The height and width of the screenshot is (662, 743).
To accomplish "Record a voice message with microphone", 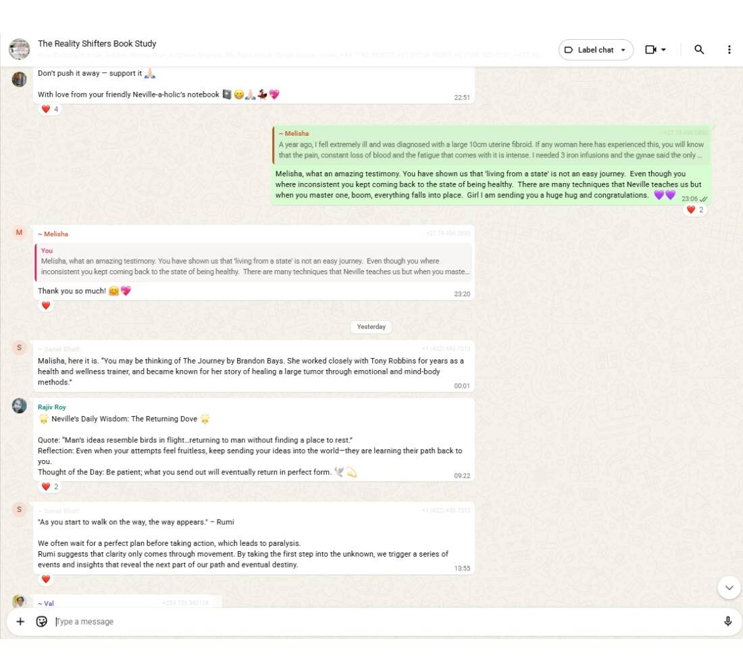I will tap(728, 621).
